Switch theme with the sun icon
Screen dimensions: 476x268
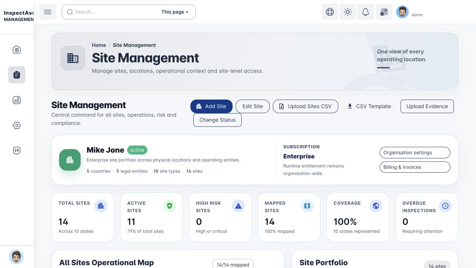point(348,12)
